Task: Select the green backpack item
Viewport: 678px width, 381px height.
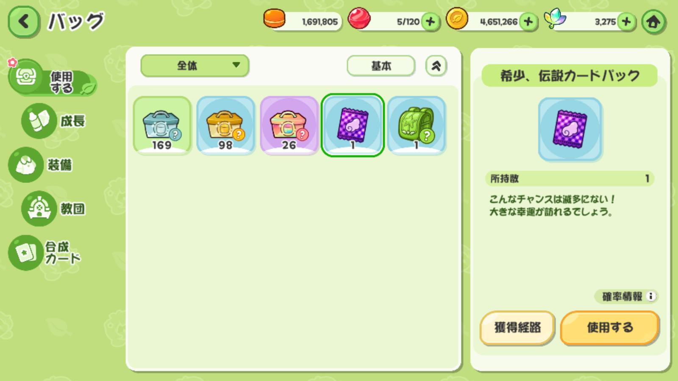Action: point(417,125)
